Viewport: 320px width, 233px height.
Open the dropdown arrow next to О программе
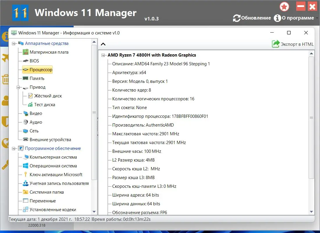(x=317, y=18)
